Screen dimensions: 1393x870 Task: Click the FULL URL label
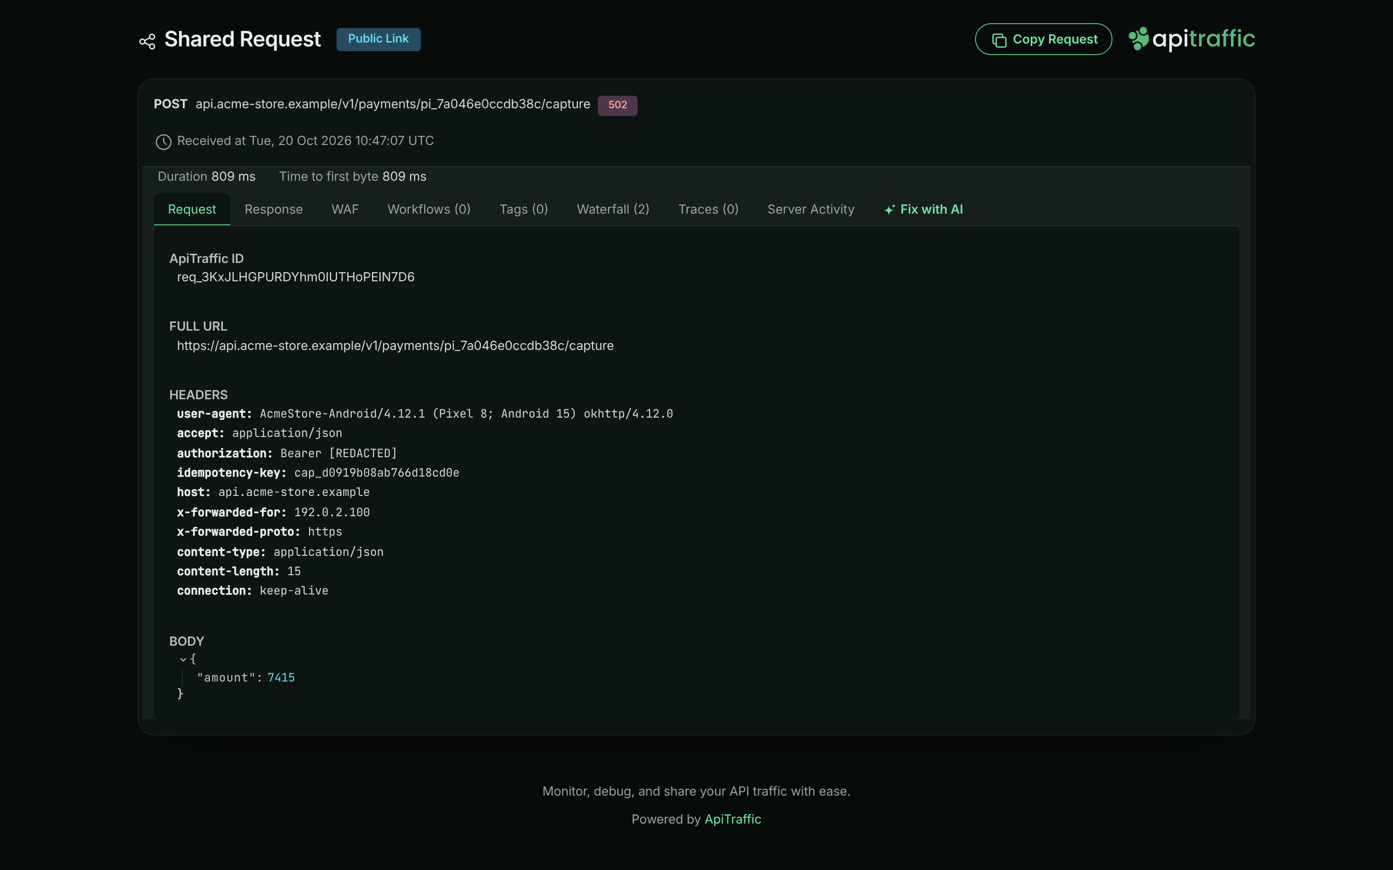click(198, 326)
